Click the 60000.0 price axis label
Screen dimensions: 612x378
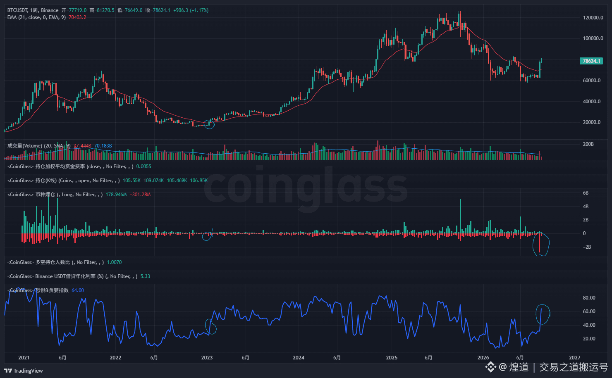click(x=592, y=81)
